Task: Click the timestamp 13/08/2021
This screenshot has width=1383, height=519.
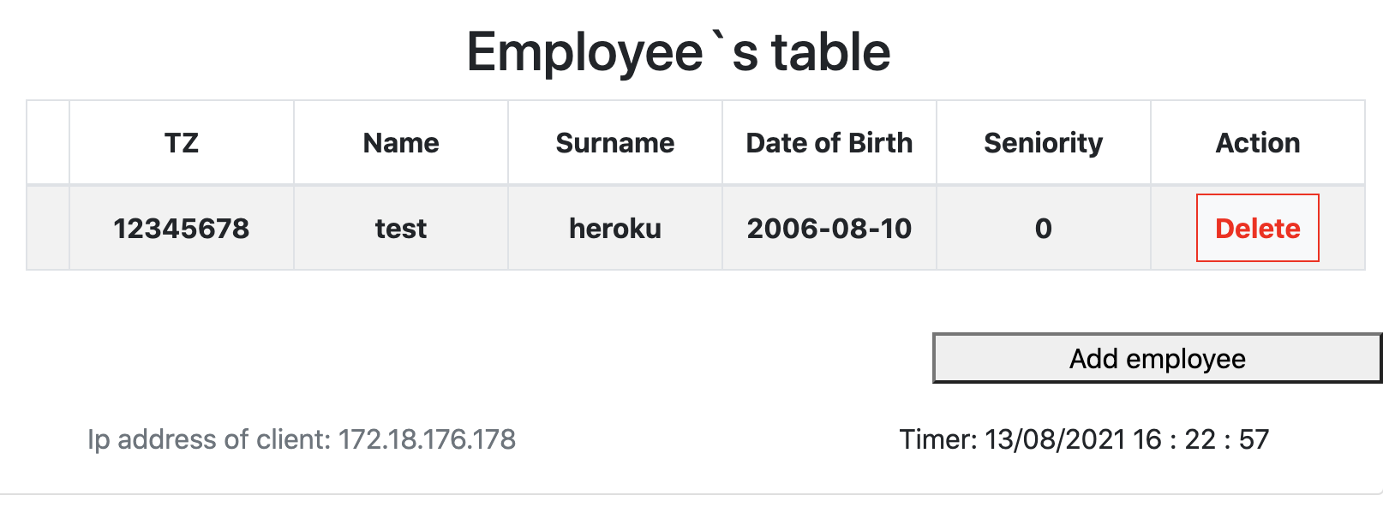Action: [x=1057, y=438]
